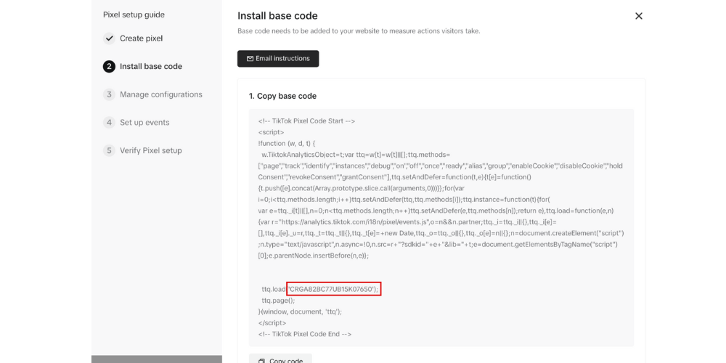This screenshot has height=363, width=726.
Task: Click the step 3 number badge
Action: 109,94
